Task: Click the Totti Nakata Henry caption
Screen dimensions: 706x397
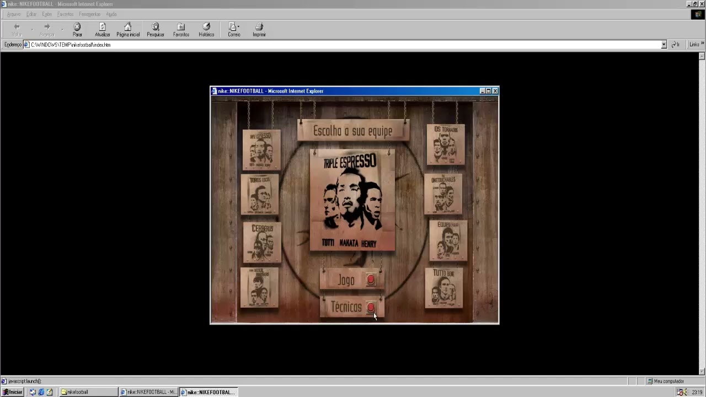Action: (x=350, y=243)
